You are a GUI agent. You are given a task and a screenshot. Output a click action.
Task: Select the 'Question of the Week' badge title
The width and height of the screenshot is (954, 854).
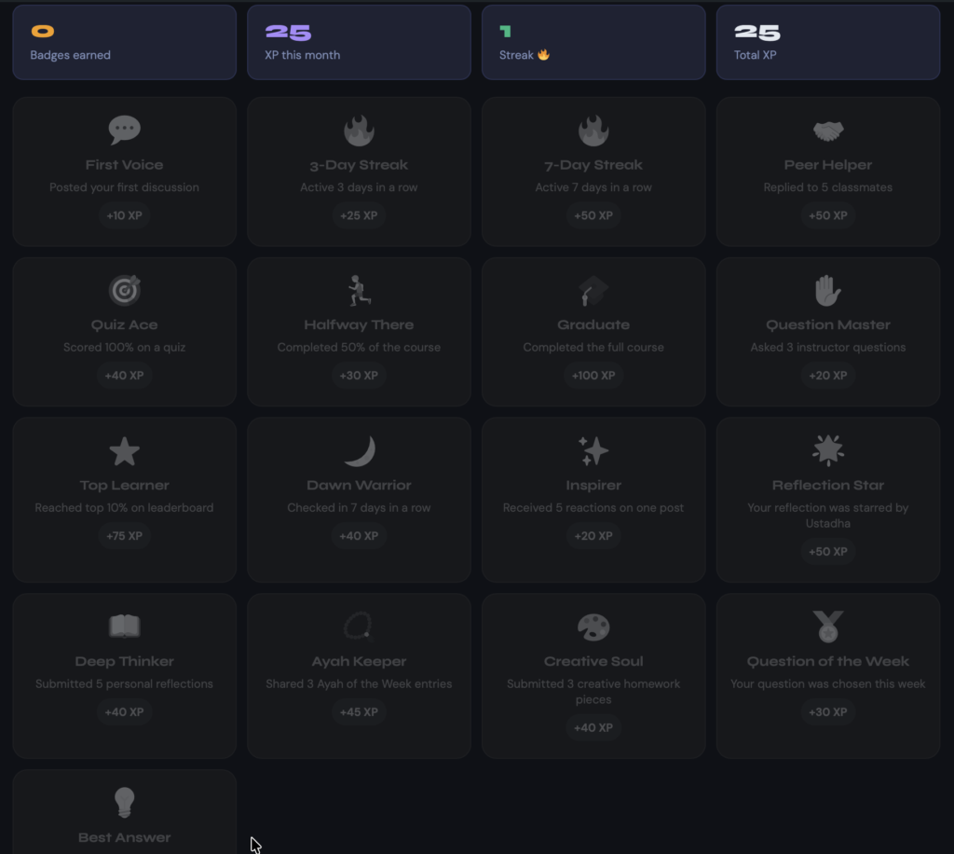828,662
